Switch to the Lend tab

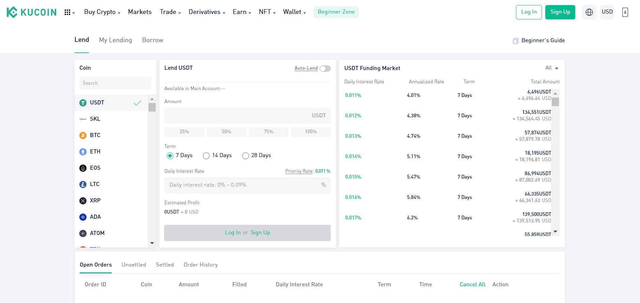(82, 40)
